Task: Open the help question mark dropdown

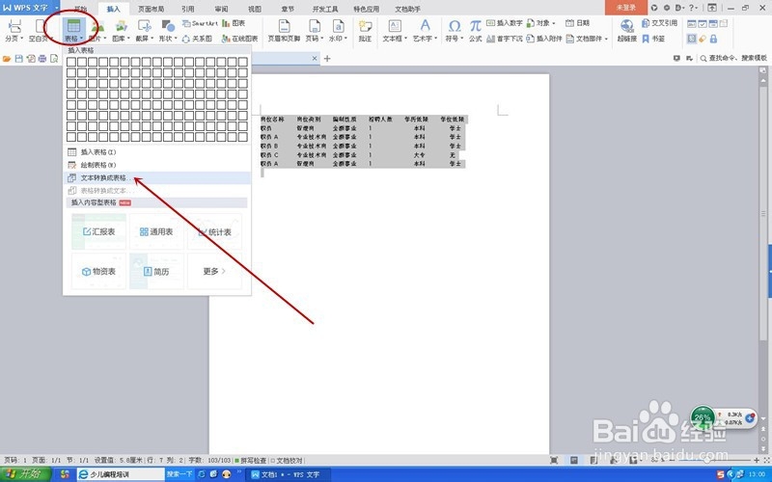Action: tap(693, 8)
